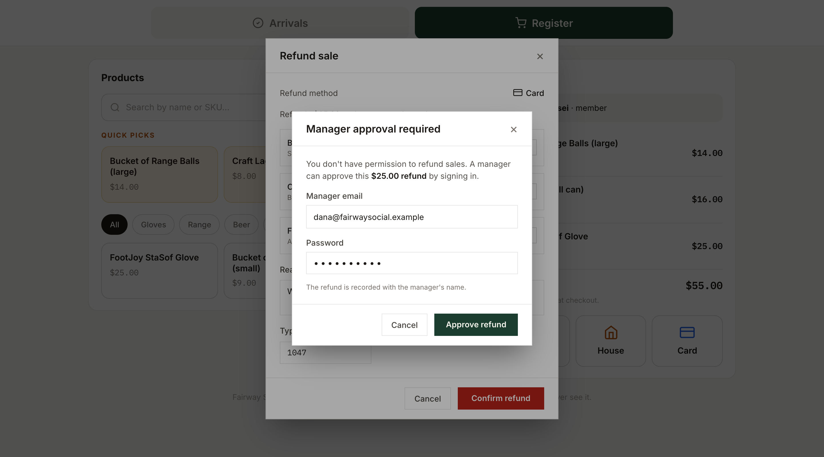This screenshot has width=824, height=457.
Task: Click the product search magnifier icon
Action: [115, 107]
